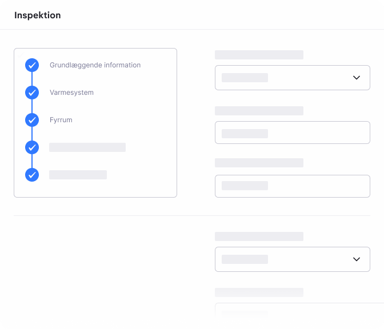The width and height of the screenshot is (384, 329).
Task: Select the fourth step's blue checkmark icon
Action: coord(32,147)
